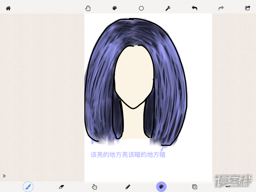Click the purple Chinese caption text
256x192 pixels.
pos(128,155)
